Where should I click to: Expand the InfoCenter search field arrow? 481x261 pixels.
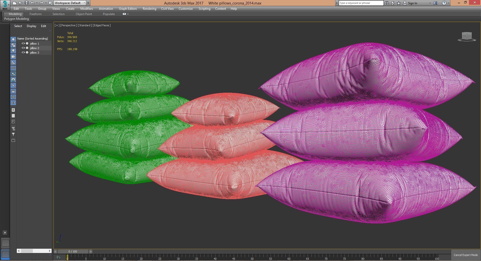[x=337, y=3]
